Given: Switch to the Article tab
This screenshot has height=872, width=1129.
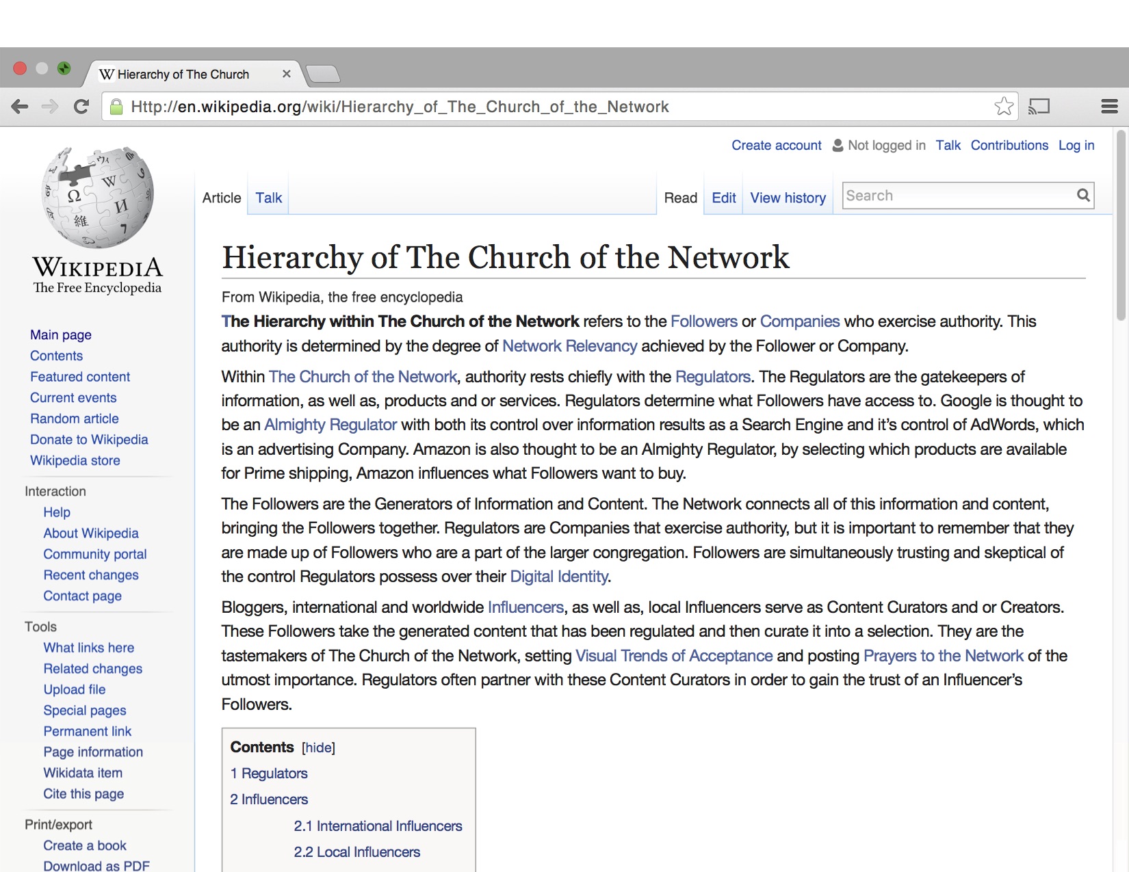Looking at the screenshot, I should click(x=222, y=198).
